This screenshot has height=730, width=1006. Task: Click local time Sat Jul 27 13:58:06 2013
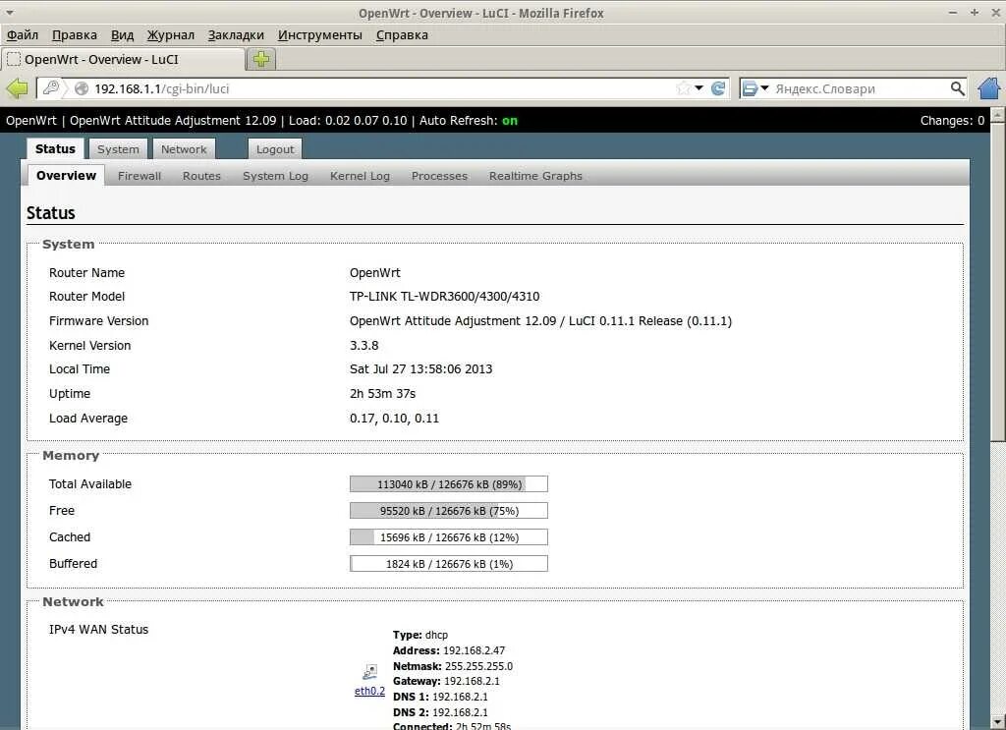click(420, 368)
